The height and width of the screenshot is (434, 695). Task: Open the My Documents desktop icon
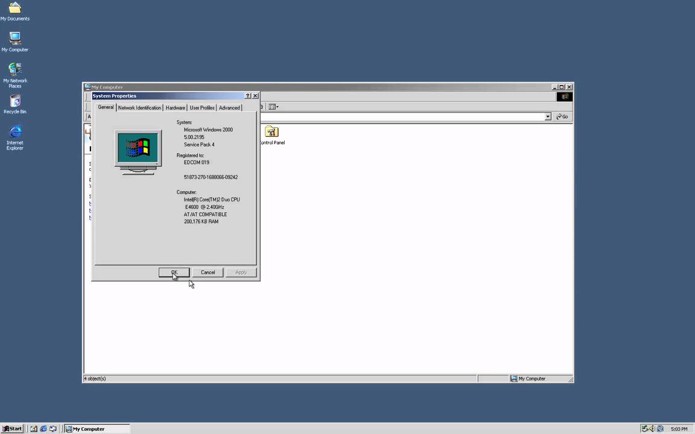click(x=14, y=11)
